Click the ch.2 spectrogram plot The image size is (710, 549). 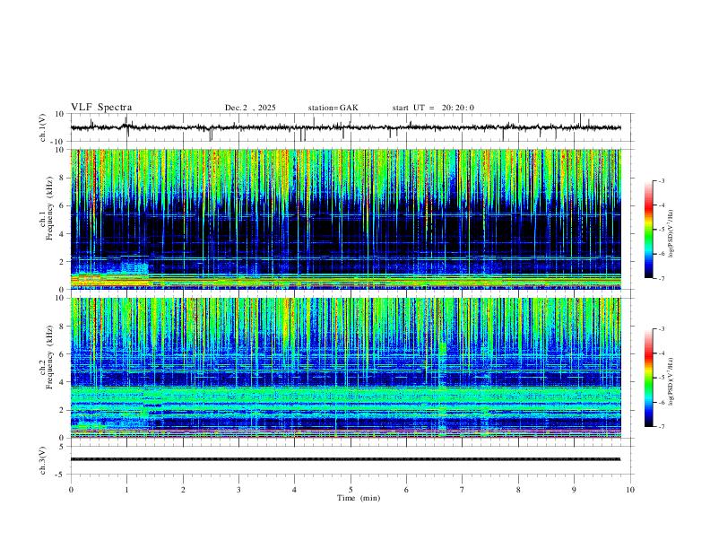(345, 368)
